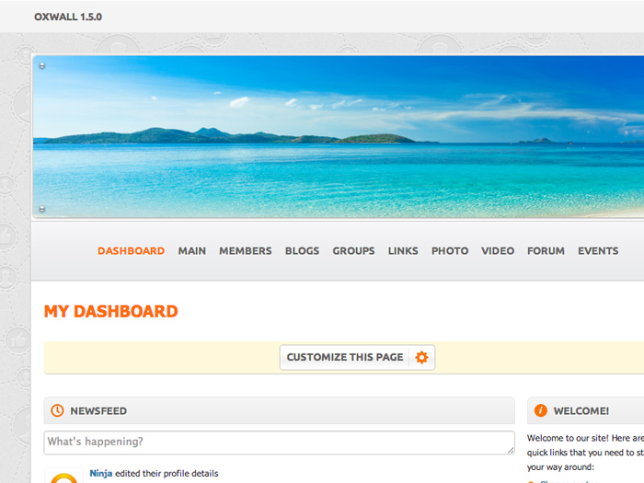Image resolution: width=644 pixels, height=483 pixels.
Task: Open the Video section
Action: tap(498, 251)
